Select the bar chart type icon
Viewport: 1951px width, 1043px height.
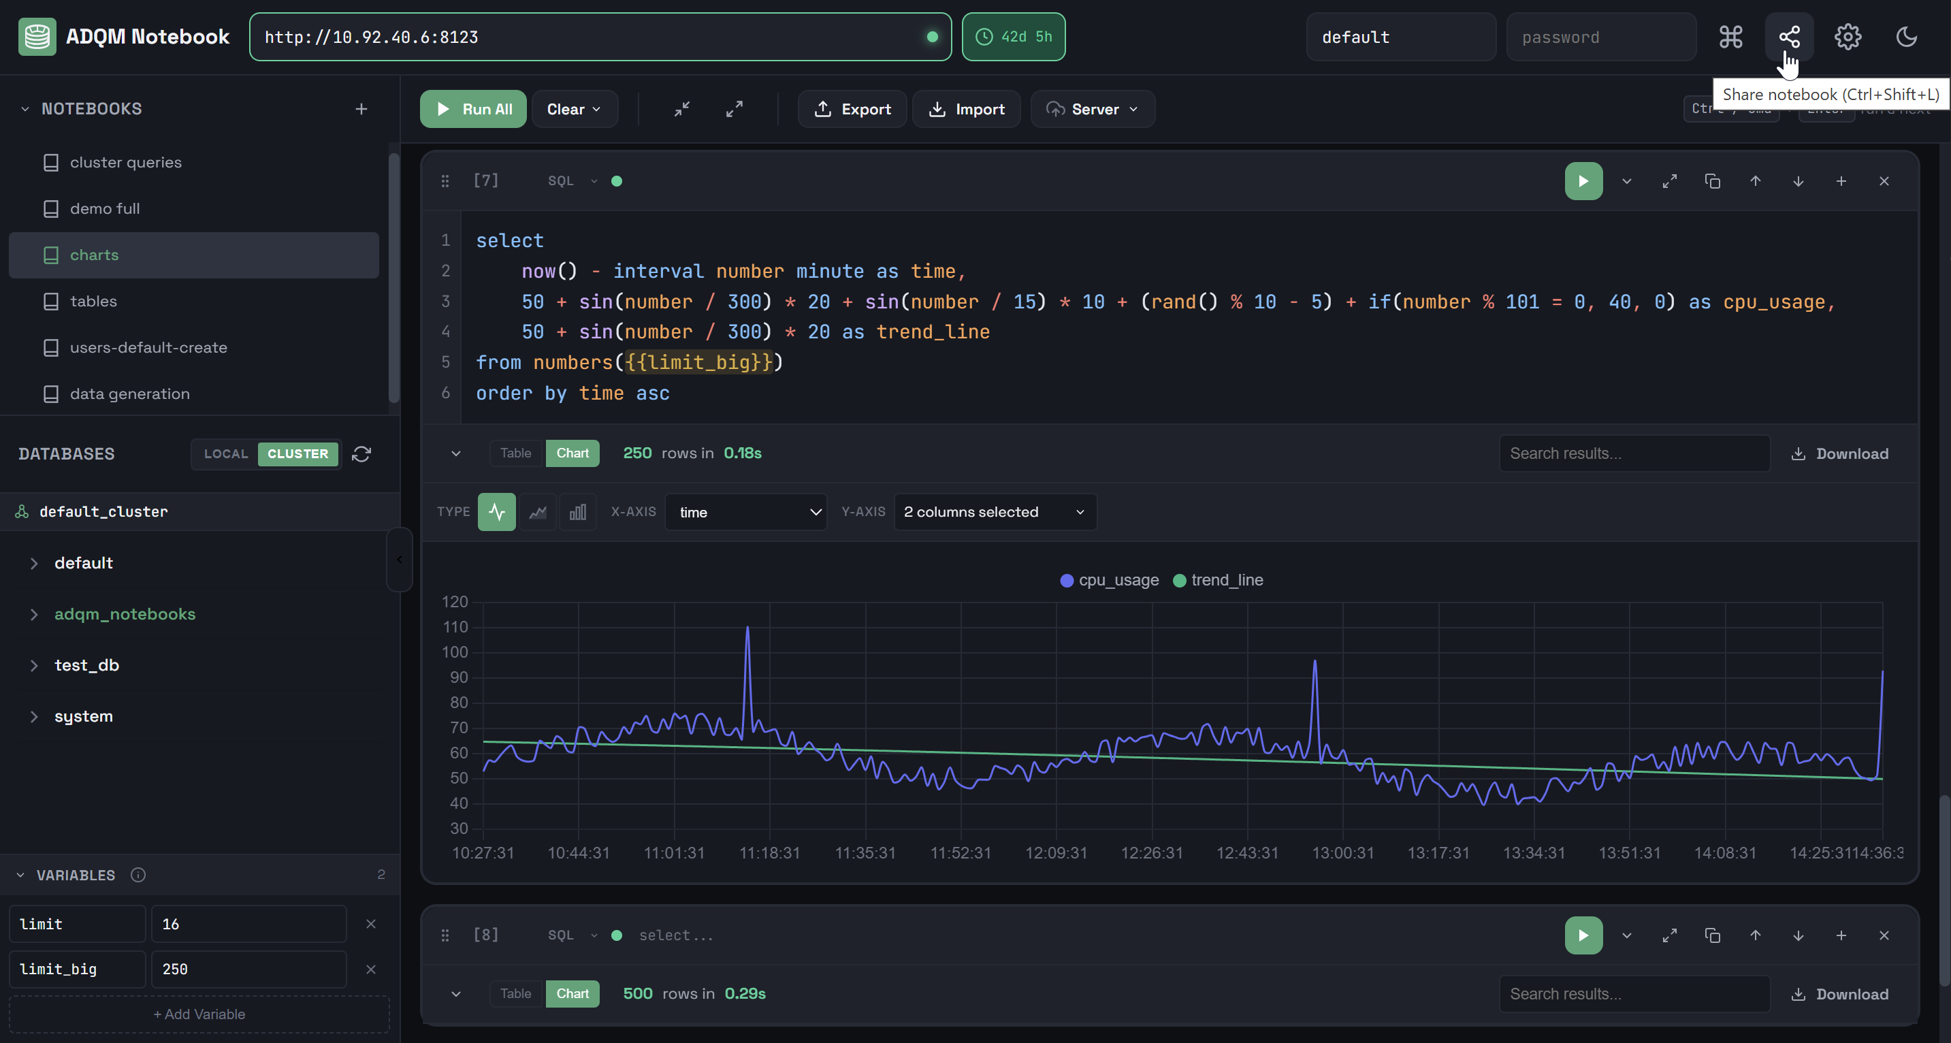577,512
